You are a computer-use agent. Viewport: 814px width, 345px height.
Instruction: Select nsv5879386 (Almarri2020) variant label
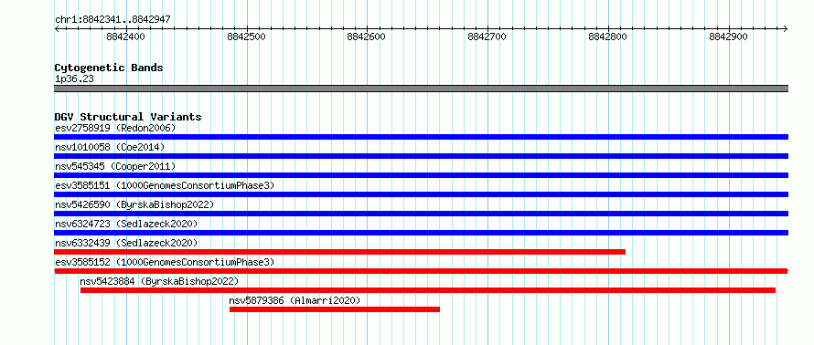pos(295,300)
